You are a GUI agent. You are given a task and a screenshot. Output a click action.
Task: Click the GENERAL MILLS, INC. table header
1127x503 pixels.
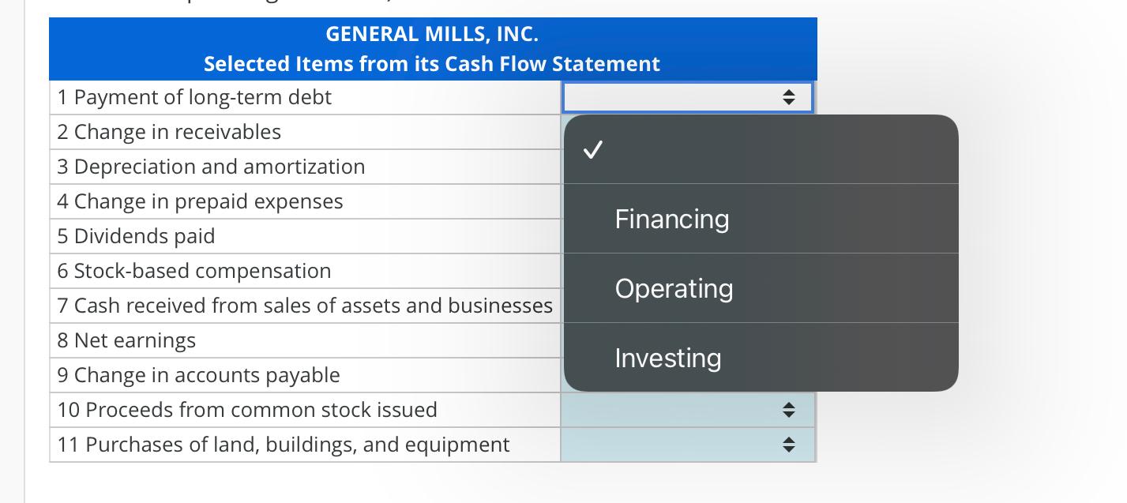pos(432,34)
